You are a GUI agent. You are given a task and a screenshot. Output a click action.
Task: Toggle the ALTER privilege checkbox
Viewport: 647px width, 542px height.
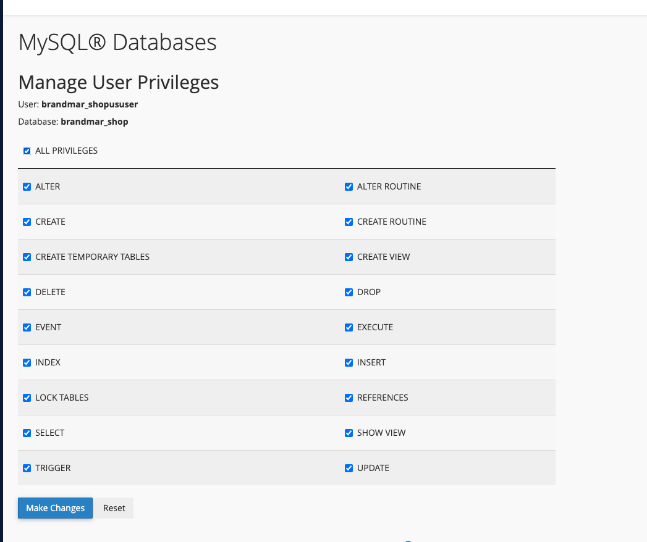tap(27, 186)
